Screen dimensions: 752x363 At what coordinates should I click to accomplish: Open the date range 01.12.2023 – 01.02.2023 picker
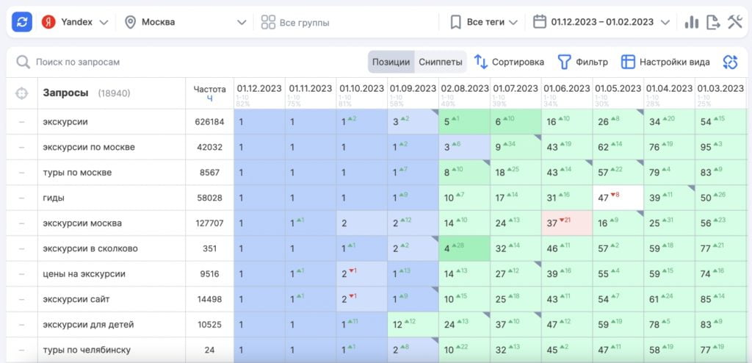point(601,22)
